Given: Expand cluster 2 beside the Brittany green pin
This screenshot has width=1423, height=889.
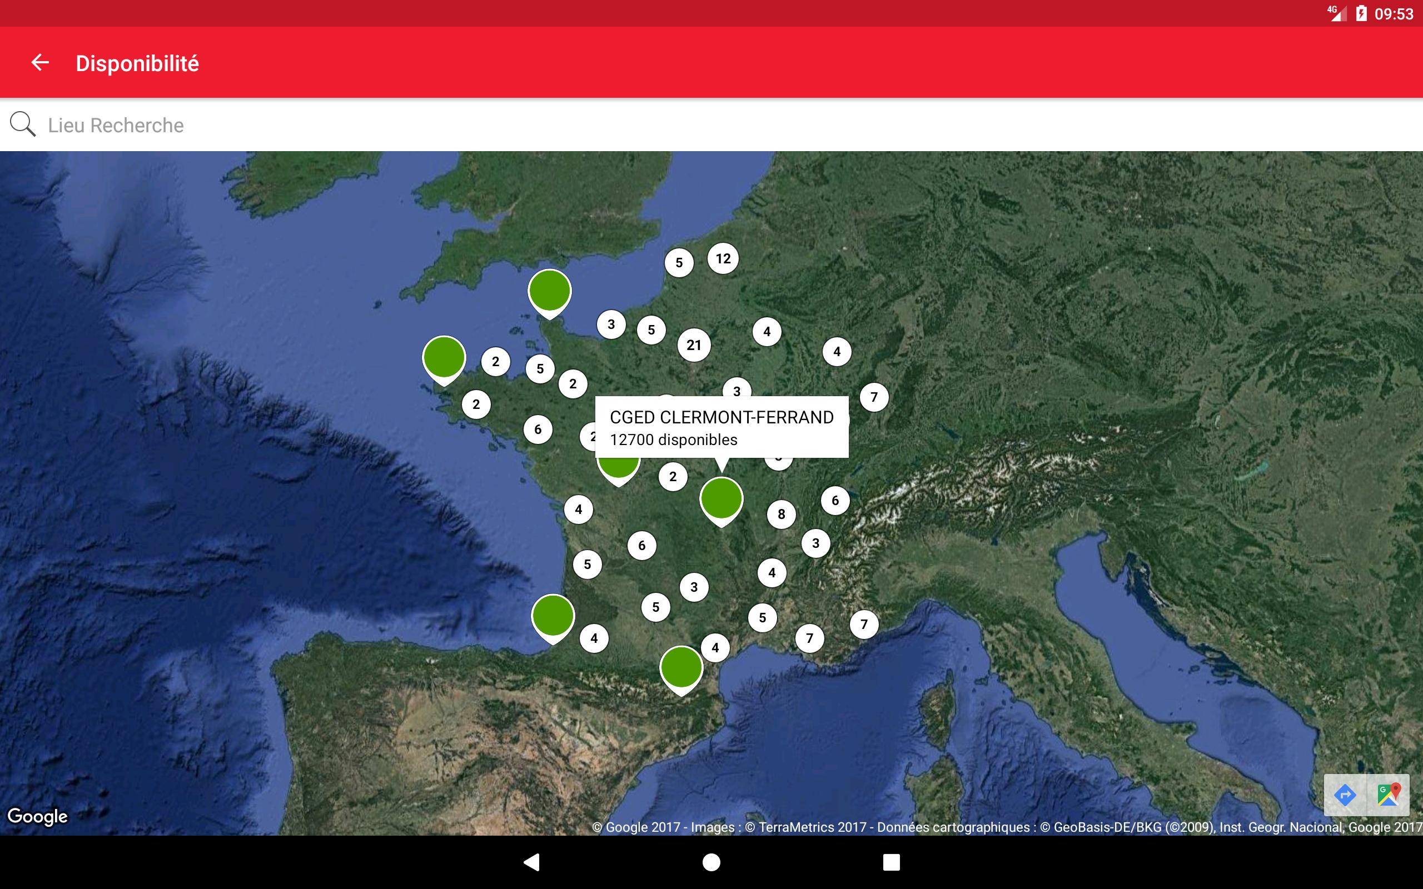Looking at the screenshot, I should pyautogui.click(x=496, y=362).
